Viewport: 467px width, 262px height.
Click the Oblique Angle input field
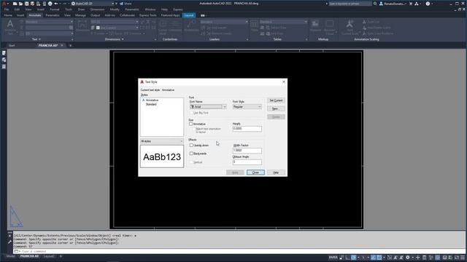(247, 162)
